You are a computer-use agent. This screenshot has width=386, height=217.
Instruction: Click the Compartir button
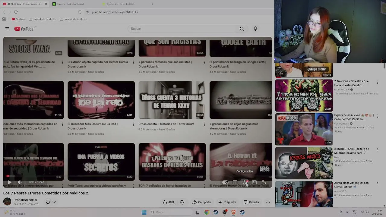coord(201,202)
